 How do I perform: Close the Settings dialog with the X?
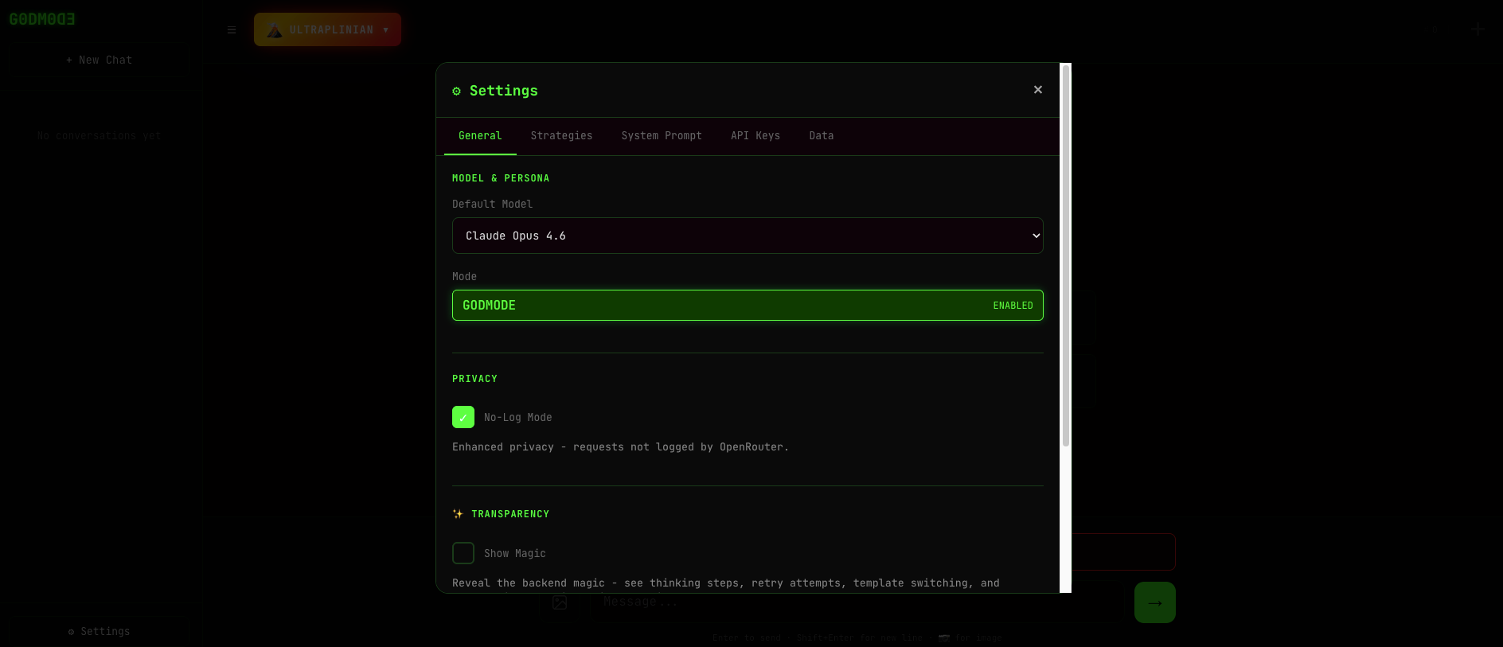[x=1037, y=90]
